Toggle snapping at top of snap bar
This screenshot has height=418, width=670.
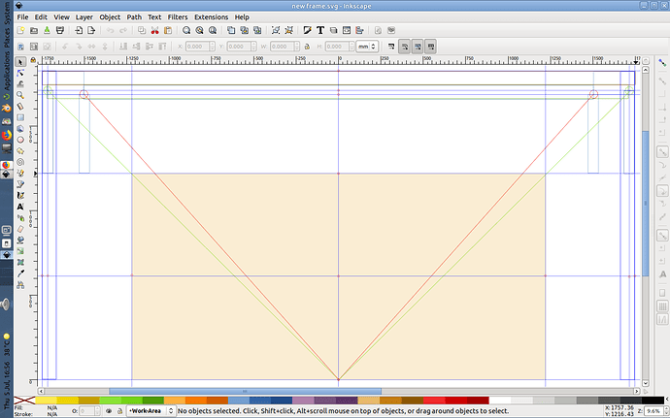coord(661,63)
